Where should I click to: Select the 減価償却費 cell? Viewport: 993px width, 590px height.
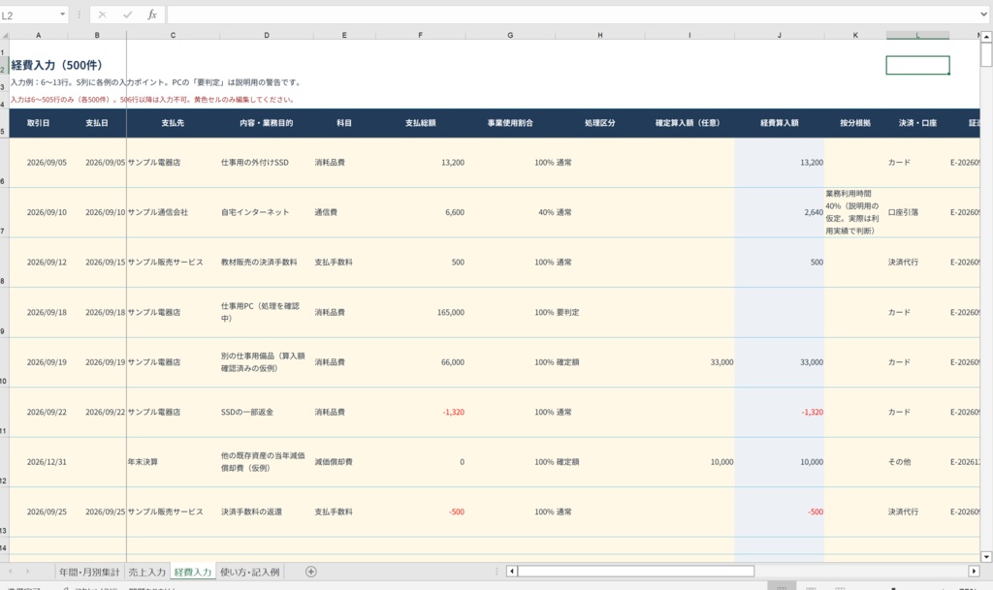tap(344, 462)
